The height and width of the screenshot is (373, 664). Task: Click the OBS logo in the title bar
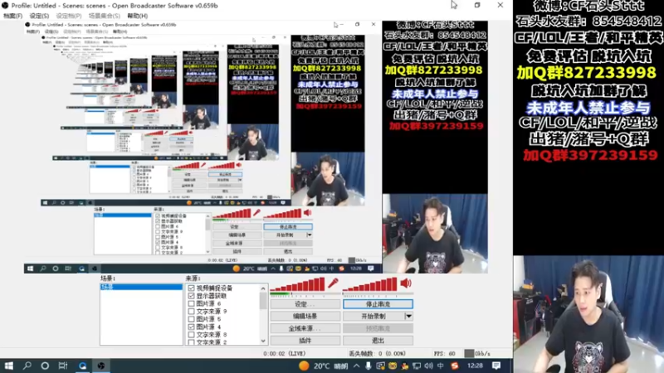point(5,6)
